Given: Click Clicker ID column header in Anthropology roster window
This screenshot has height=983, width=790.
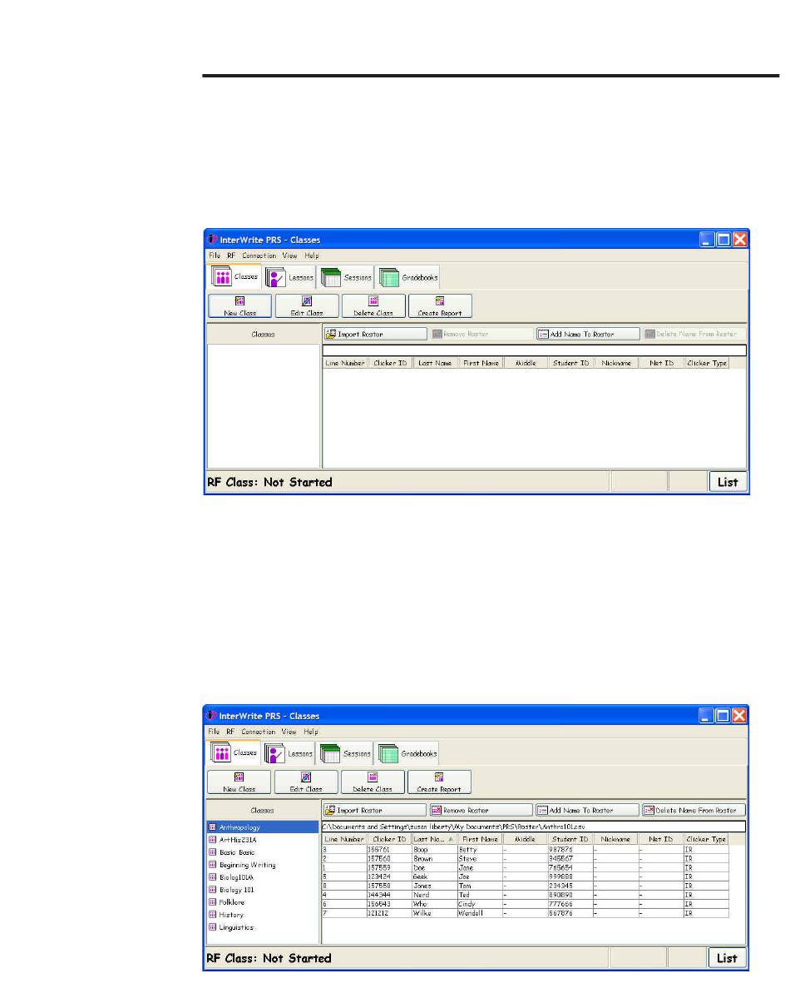Looking at the screenshot, I should pyautogui.click(x=389, y=839).
